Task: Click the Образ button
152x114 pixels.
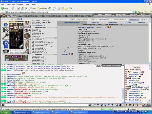Action: [73, 20]
